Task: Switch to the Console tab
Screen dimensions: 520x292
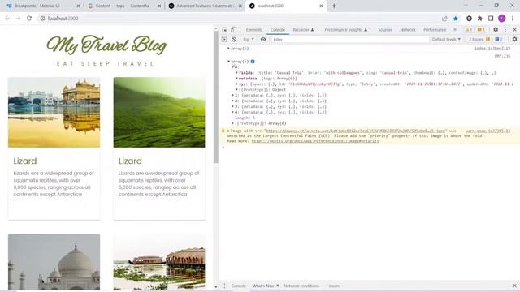Action: [278, 30]
